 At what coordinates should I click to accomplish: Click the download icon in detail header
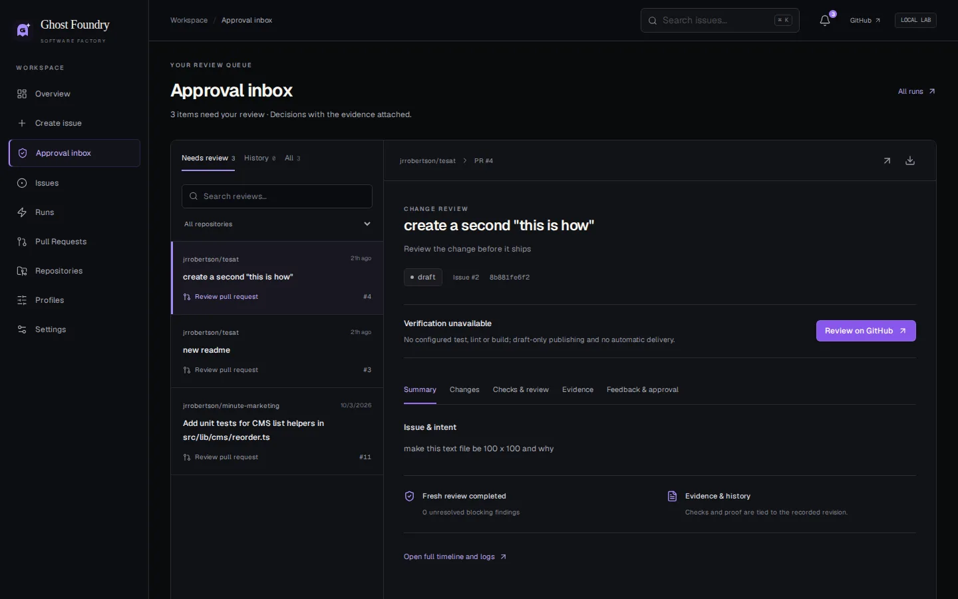(910, 161)
